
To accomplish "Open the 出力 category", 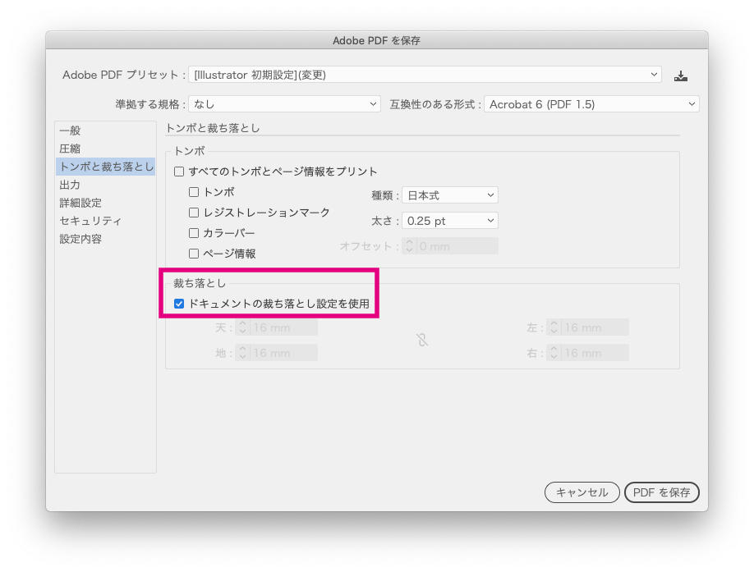I will point(105,185).
